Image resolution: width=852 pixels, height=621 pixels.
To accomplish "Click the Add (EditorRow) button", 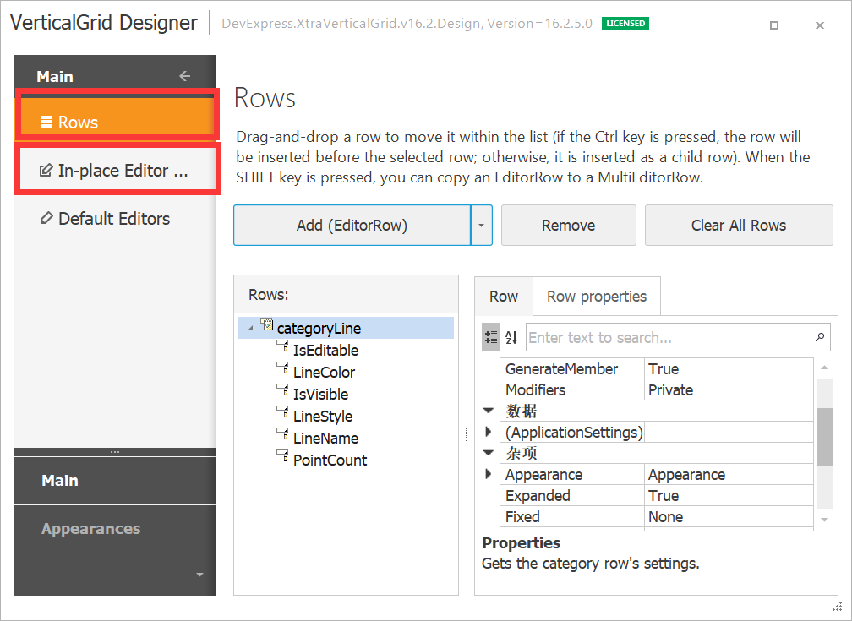I will [352, 225].
